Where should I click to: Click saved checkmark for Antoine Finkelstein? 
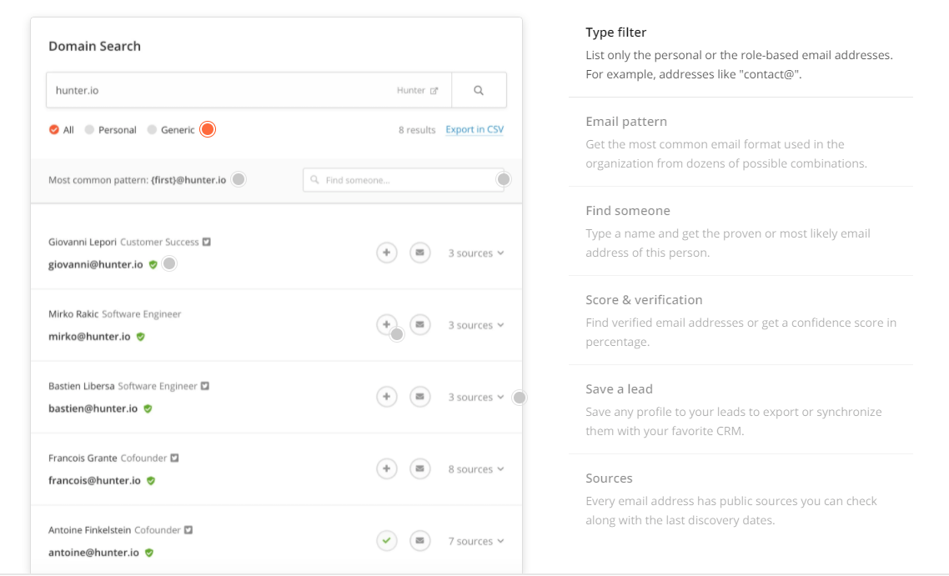(x=387, y=540)
